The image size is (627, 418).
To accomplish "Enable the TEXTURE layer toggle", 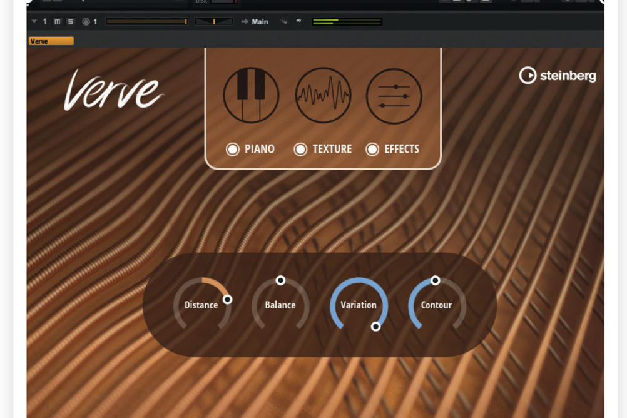I will point(300,149).
